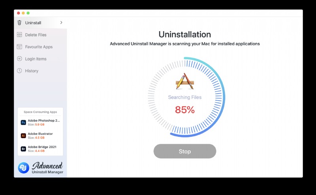Click the Login Items arrow icon
The width and height of the screenshot is (316, 195).
19,59
